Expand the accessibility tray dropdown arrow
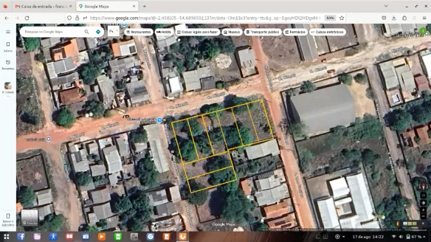This screenshot has width=431, height=242. click(344, 236)
